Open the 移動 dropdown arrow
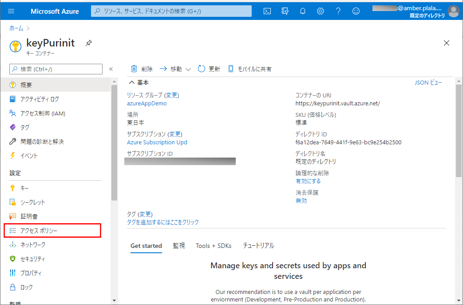Viewport: 463px width, 305px height. click(x=188, y=69)
